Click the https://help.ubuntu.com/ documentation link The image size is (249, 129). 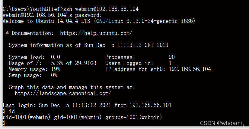(96, 33)
